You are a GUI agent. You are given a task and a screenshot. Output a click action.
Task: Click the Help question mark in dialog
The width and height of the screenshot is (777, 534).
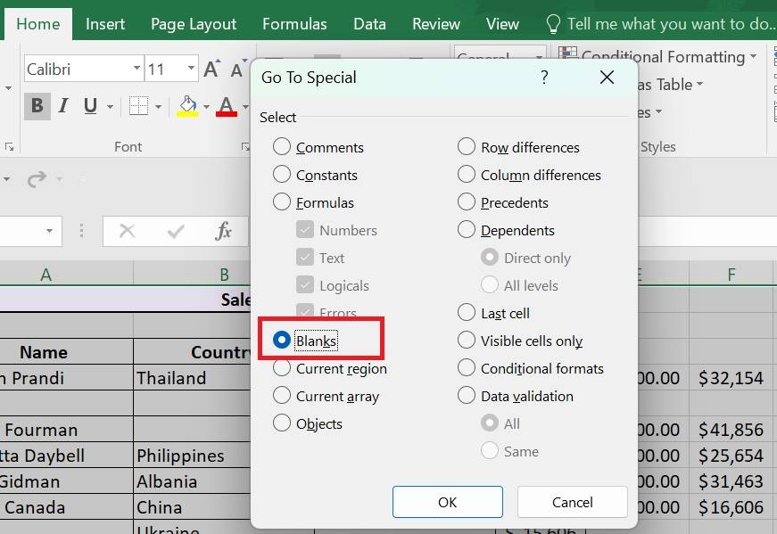(544, 78)
